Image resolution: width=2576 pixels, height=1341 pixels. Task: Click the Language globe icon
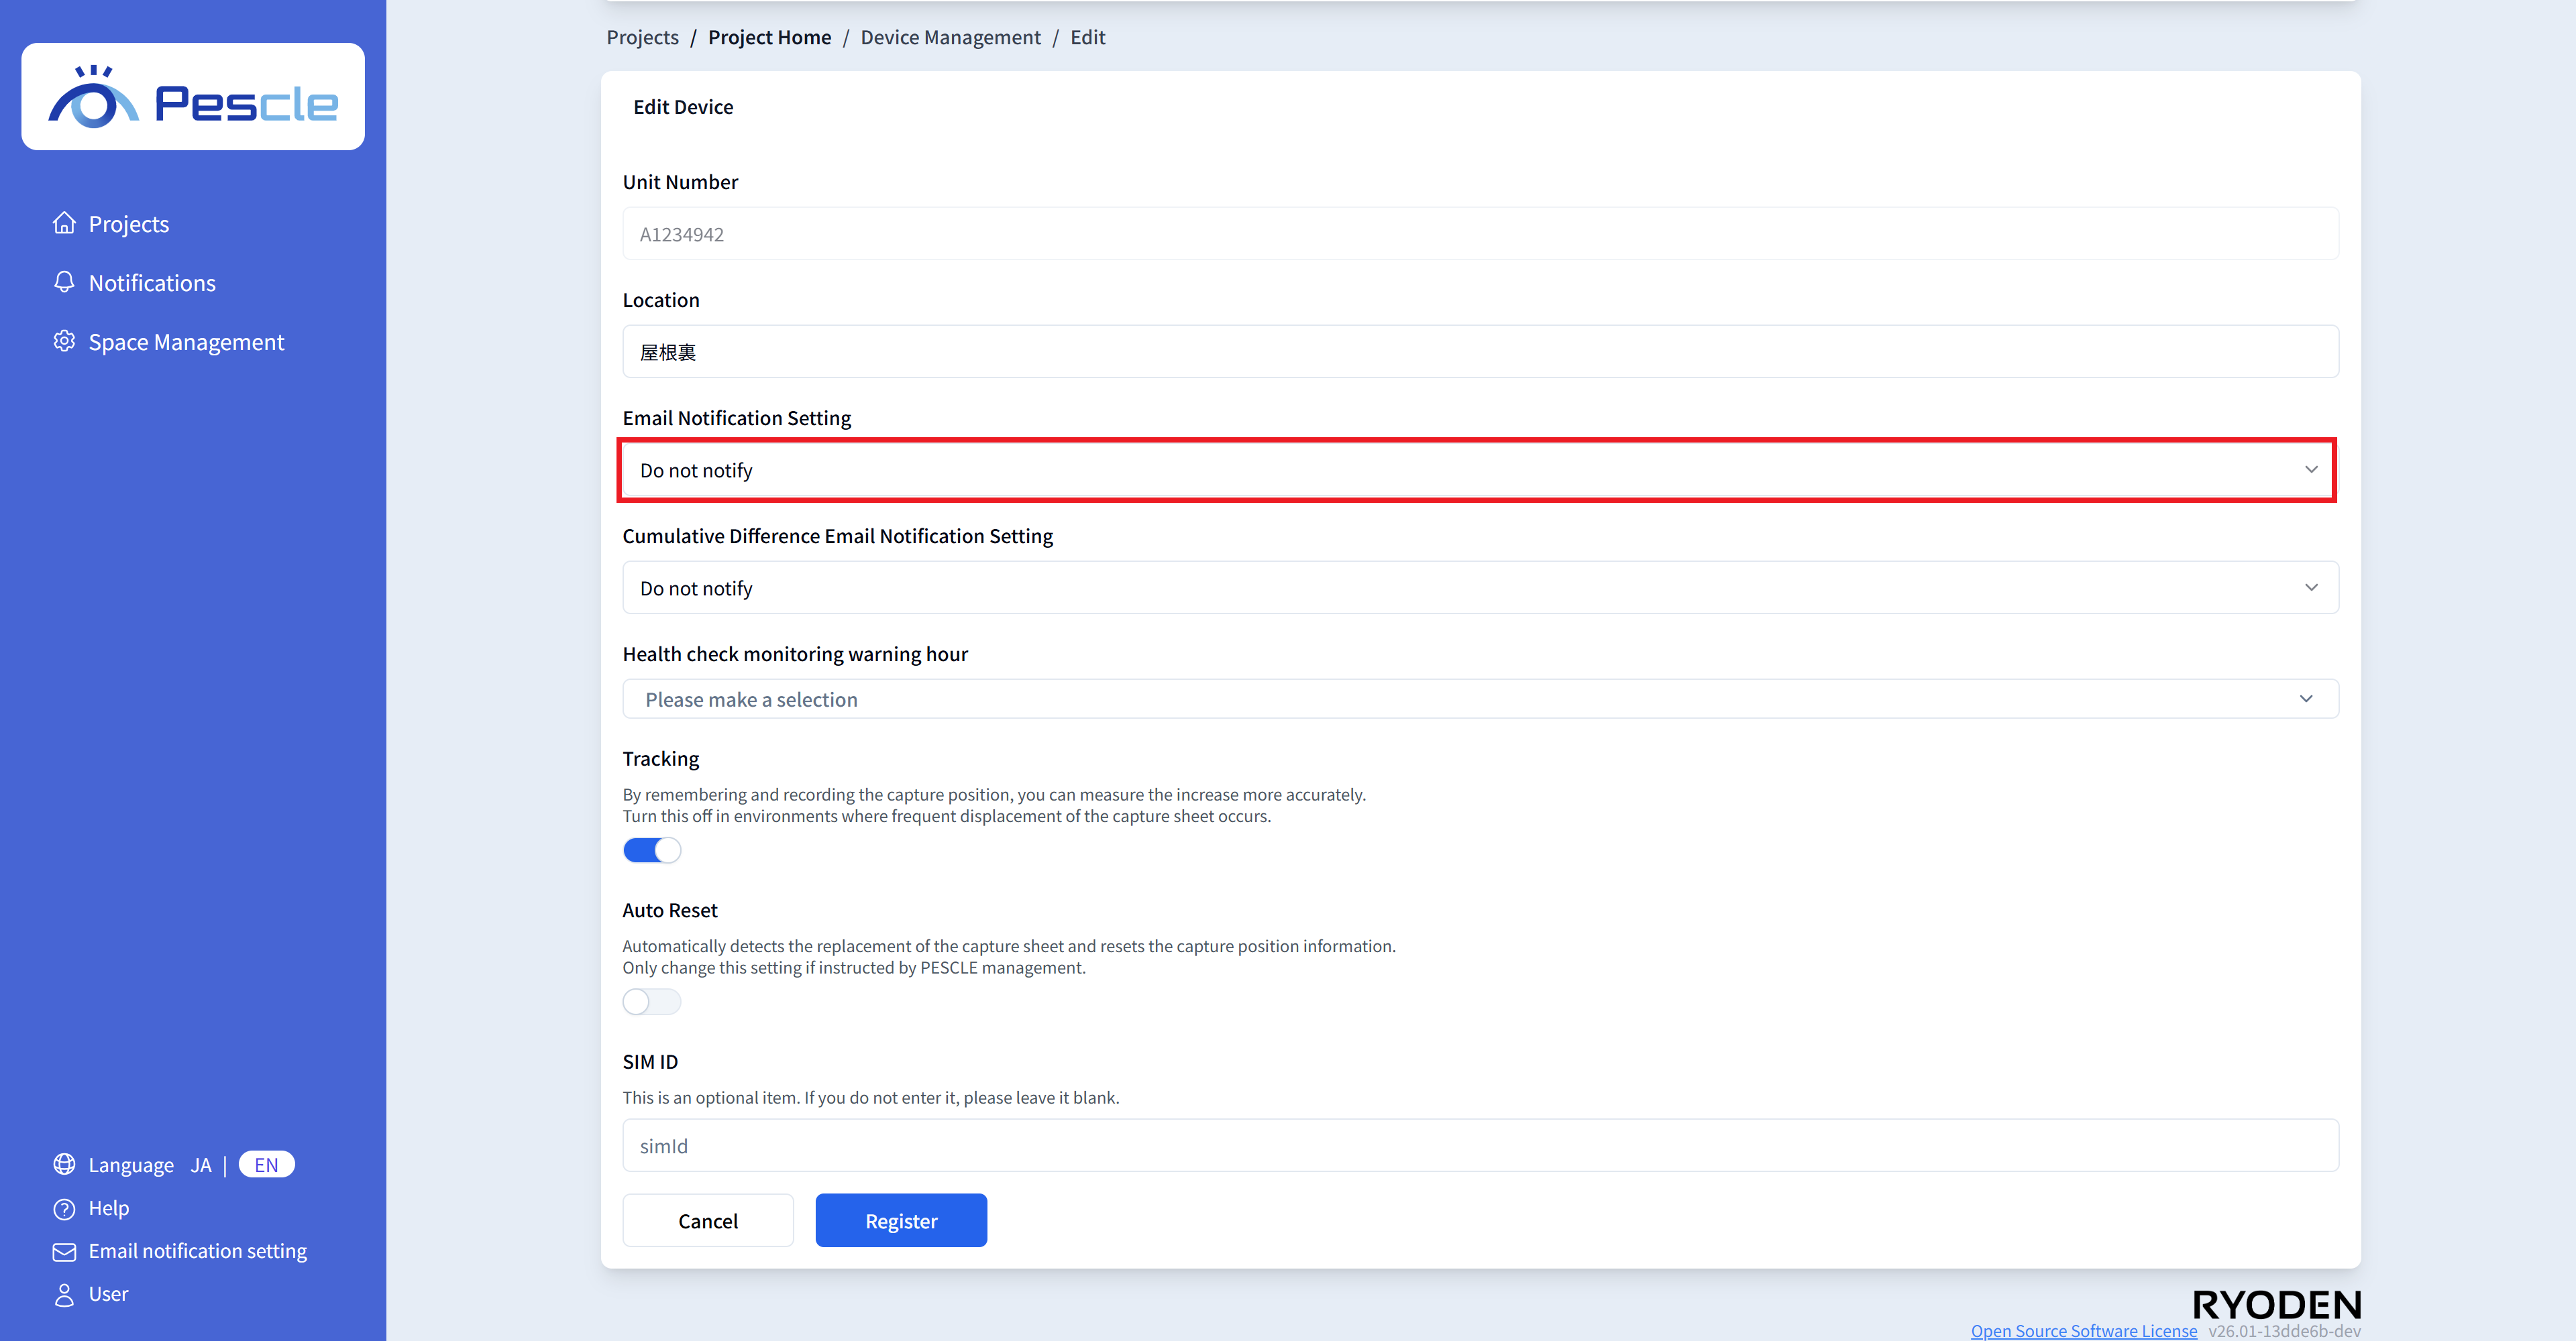point(64,1164)
